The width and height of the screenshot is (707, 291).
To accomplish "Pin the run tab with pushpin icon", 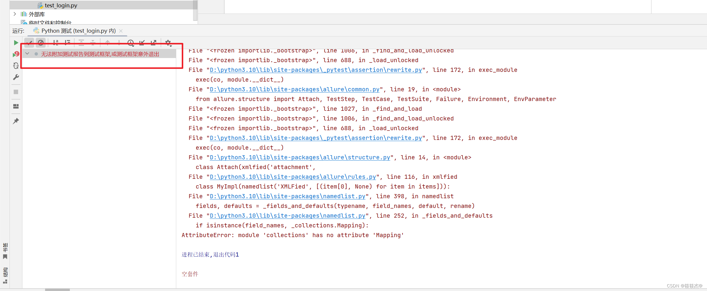I will coord(16,121).
